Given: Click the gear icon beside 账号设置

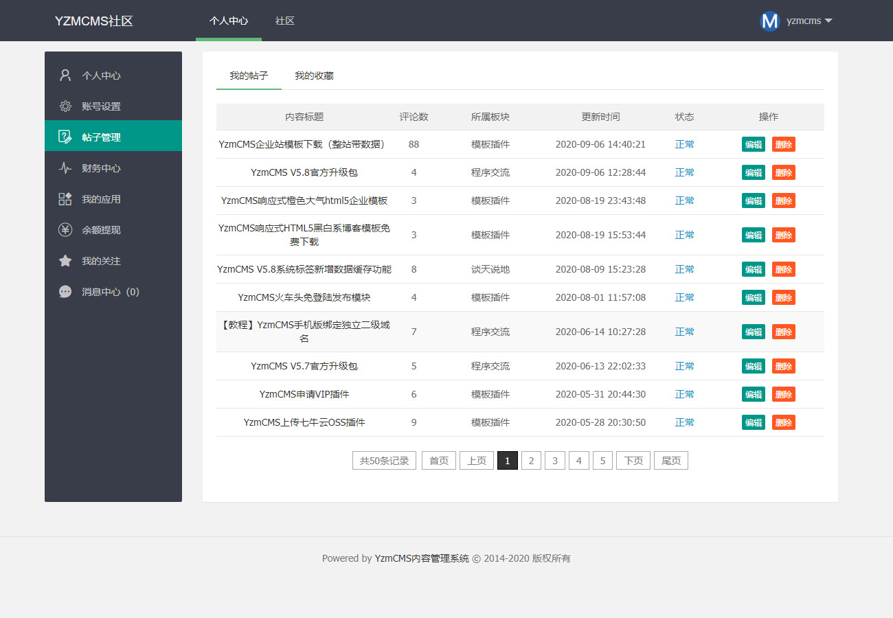Looking at the screenshot, I should click(x=65, y=106).
